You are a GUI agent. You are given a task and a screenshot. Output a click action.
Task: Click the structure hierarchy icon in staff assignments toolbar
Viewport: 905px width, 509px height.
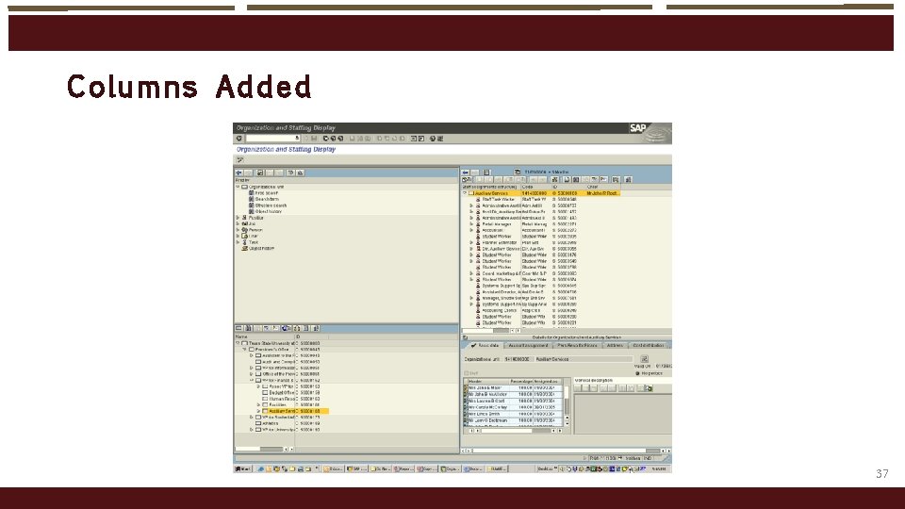coord(554,179)
